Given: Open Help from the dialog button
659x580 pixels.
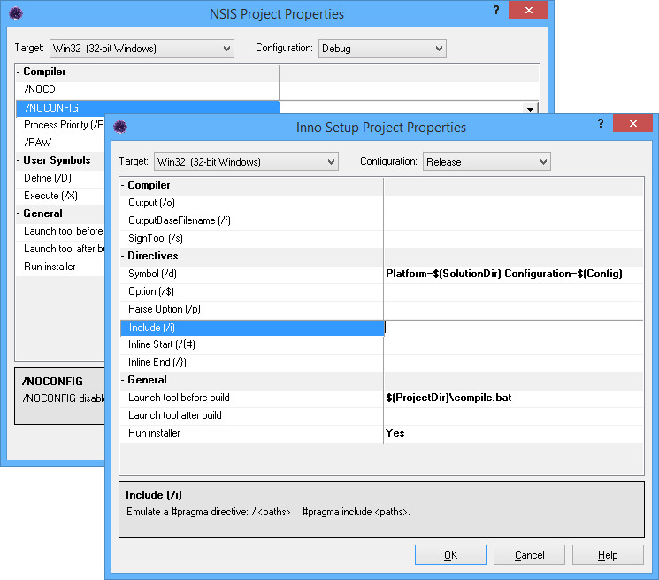Looking at the screenshot, I should [608, 555].
